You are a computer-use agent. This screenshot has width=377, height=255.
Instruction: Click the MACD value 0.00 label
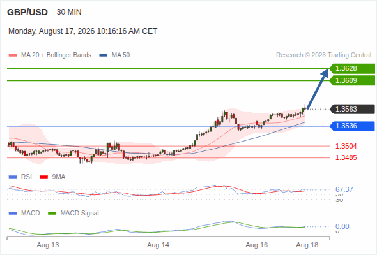pyautogui.click(x=342, y=226)
